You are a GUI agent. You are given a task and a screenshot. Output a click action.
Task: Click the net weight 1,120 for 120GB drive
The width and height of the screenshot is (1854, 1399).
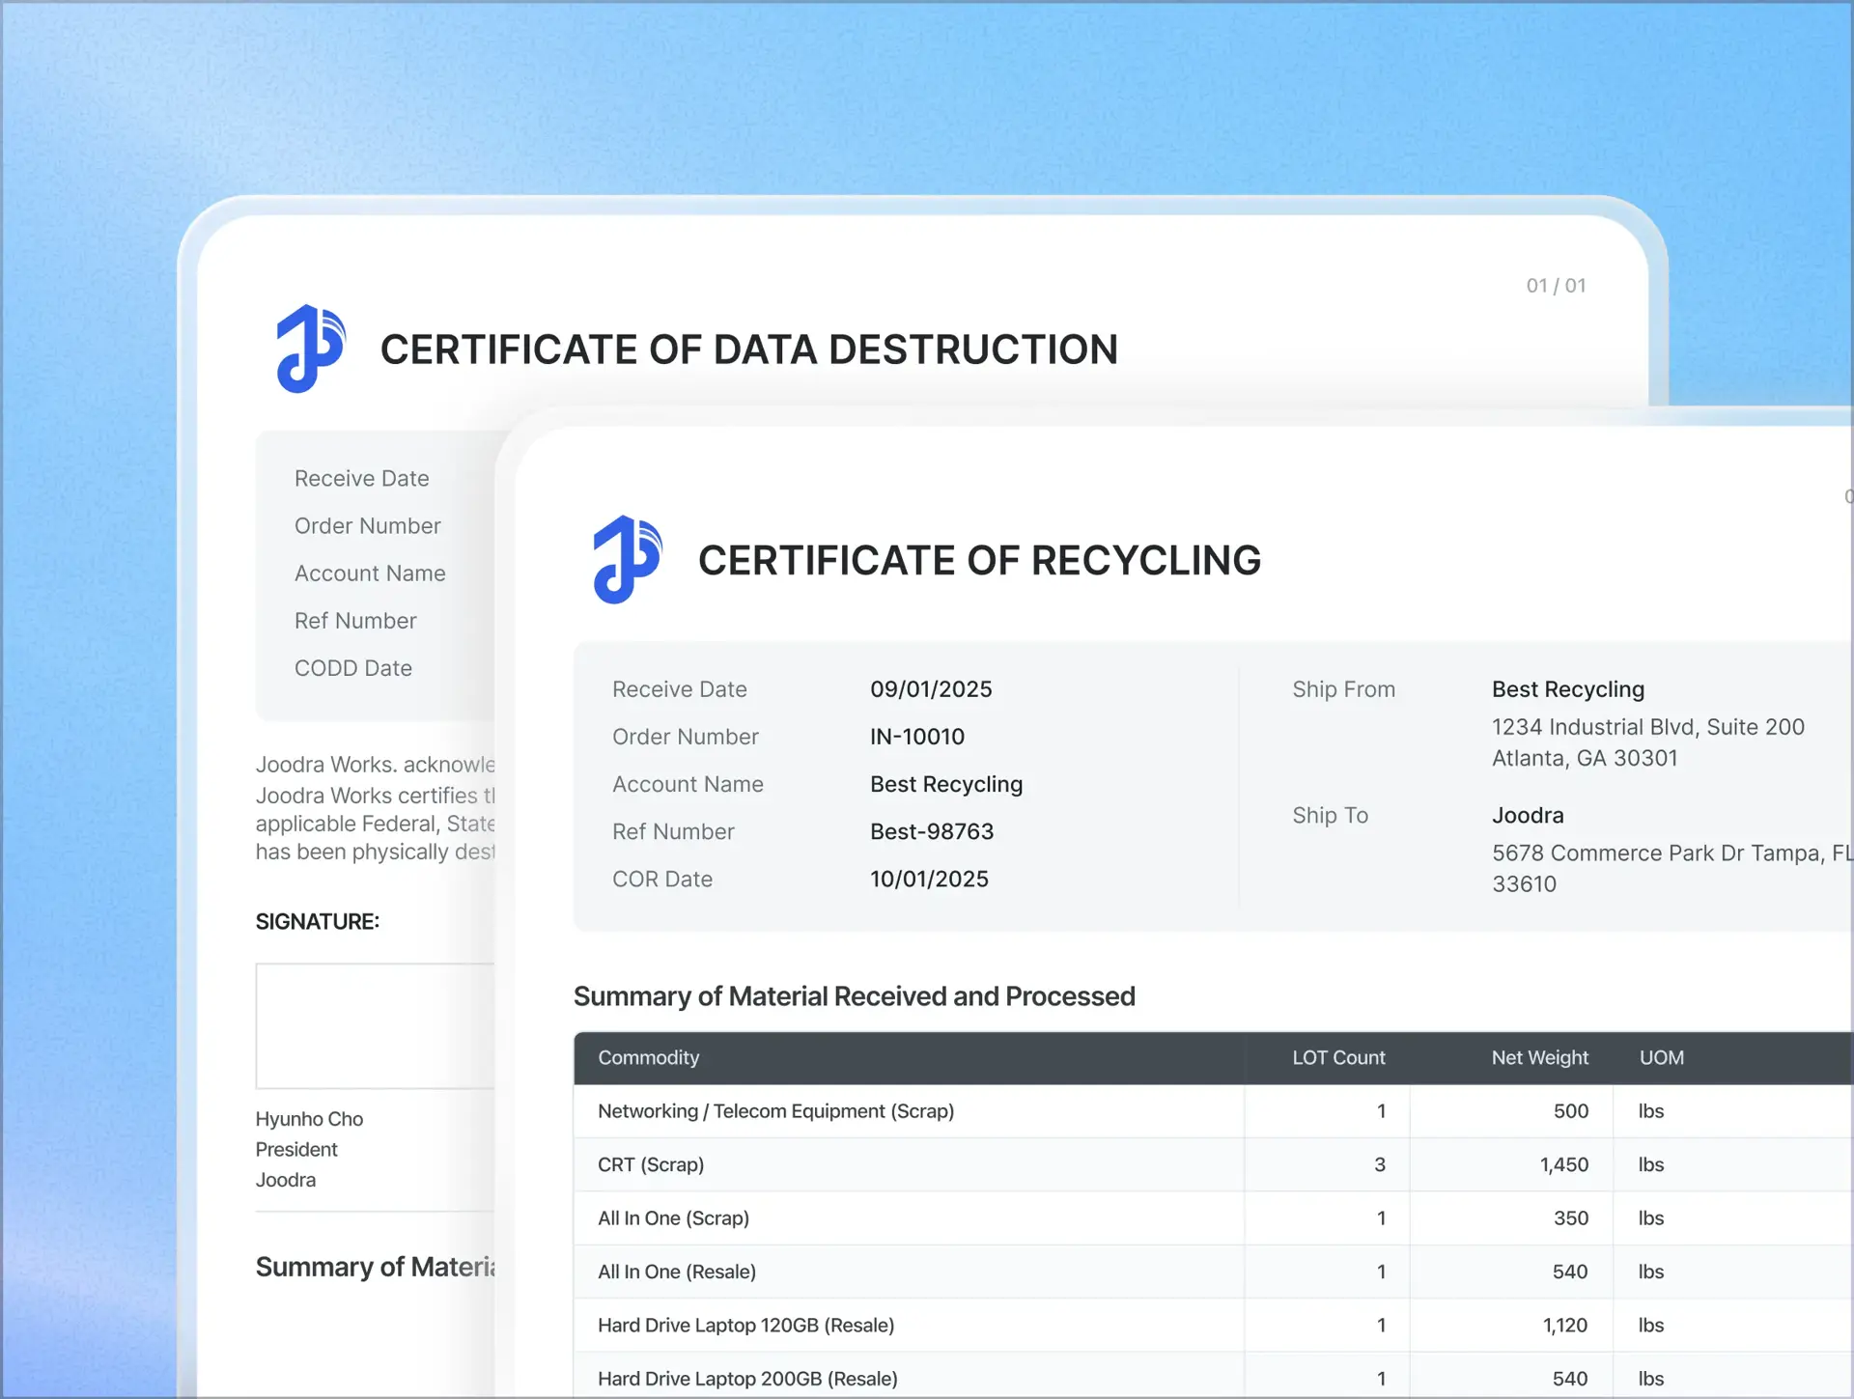1564,1326
